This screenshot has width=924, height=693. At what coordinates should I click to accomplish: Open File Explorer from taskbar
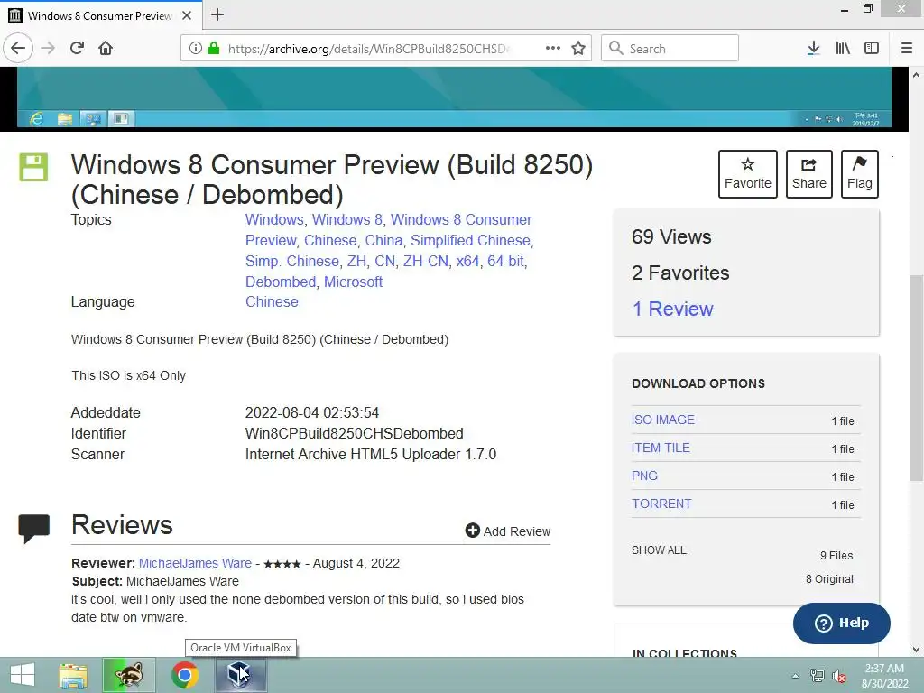click(73, 675)
